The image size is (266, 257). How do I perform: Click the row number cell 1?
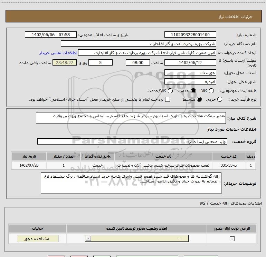(x=251, y=165)
